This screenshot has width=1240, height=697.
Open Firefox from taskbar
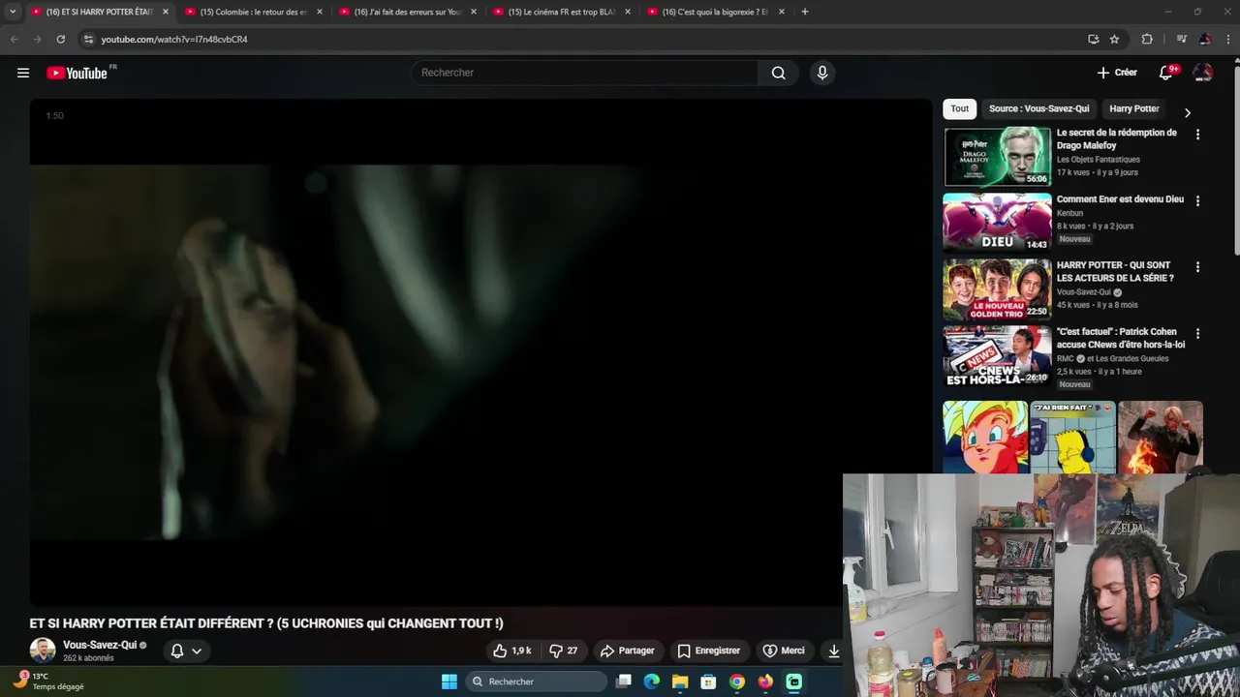point(765,682)
